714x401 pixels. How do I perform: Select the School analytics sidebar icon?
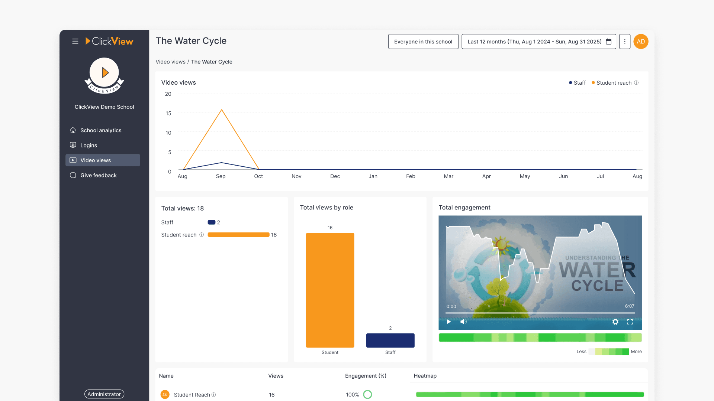(x=73, y=130)
